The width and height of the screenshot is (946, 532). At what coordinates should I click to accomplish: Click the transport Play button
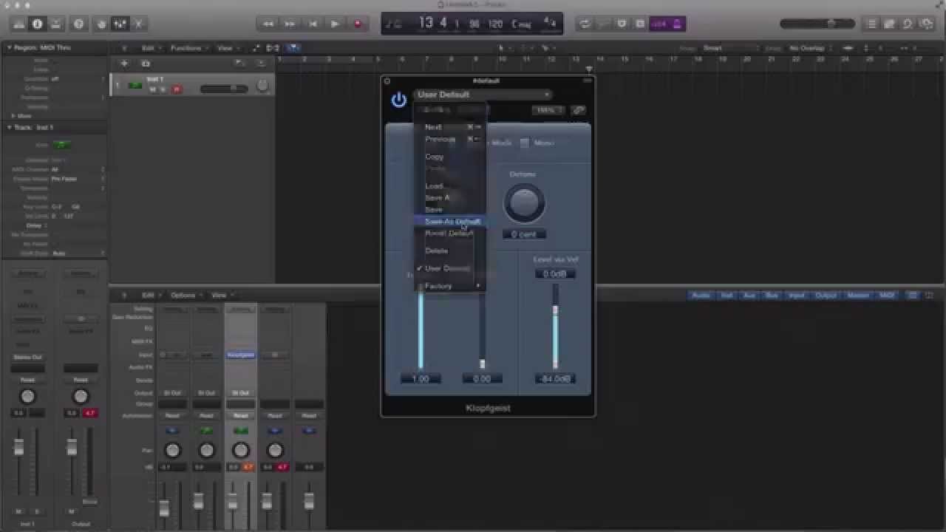pyautogui.click(x=335, y=24)
